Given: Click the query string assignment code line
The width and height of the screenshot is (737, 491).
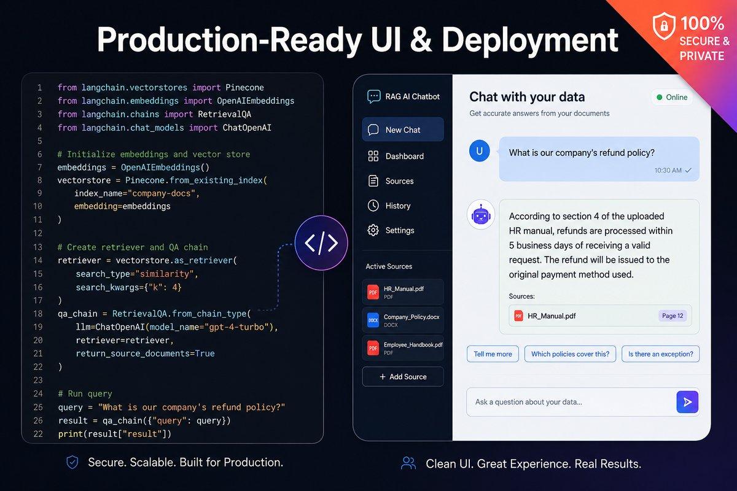Looking at the screenshot, I should click(x=171, y=407).
